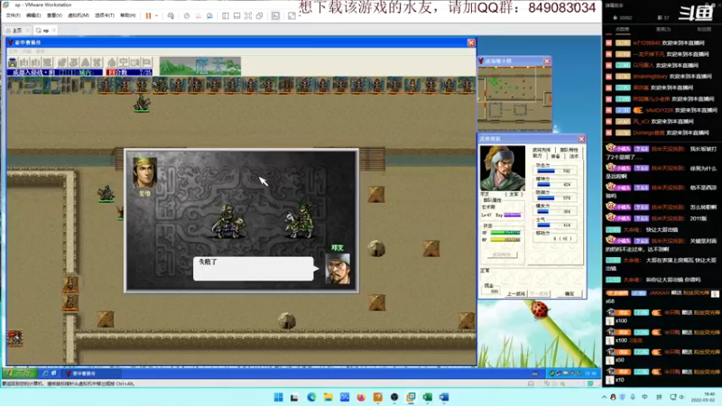Image resolution: width=722 pixels, height=406 pixels.
Task: Click the dialogue text box saying 失陷了
Action: [x=254, y=268]
